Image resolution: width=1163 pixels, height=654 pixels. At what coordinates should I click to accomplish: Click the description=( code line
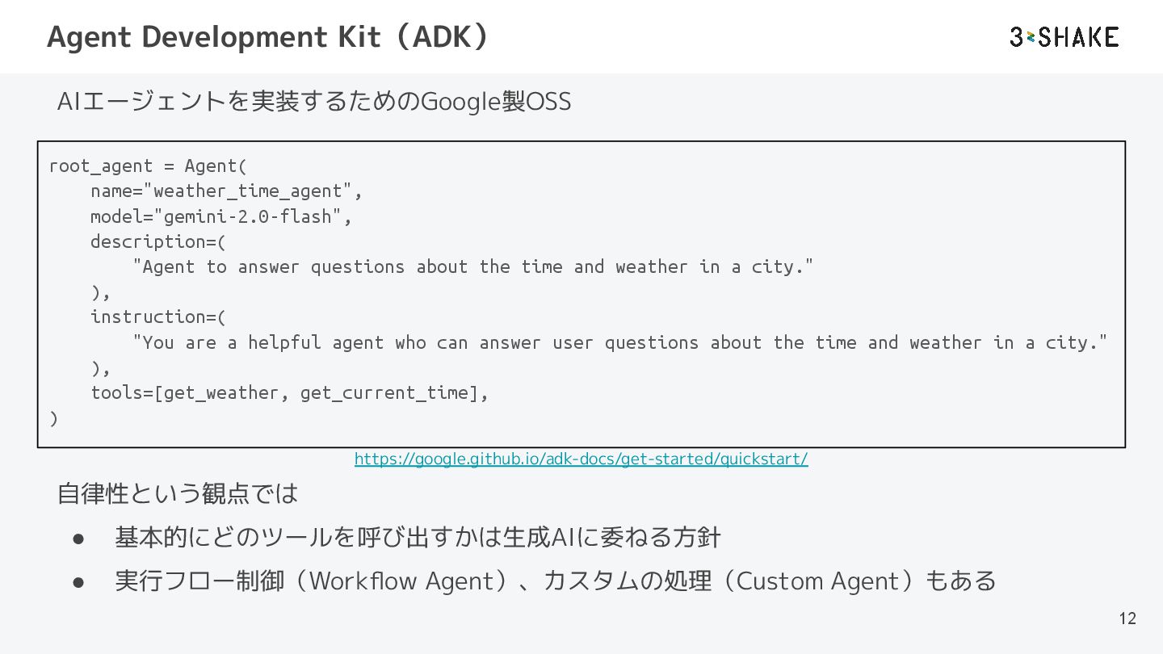point(158,241)
